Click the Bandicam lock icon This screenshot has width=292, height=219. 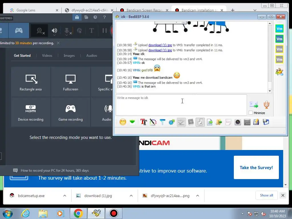(x=77, y=17)
